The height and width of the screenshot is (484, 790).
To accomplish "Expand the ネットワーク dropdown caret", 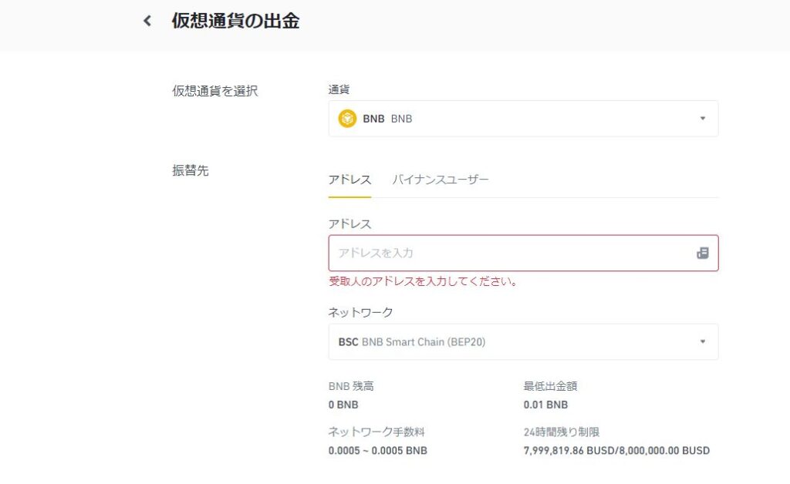I will pos(702,341).
